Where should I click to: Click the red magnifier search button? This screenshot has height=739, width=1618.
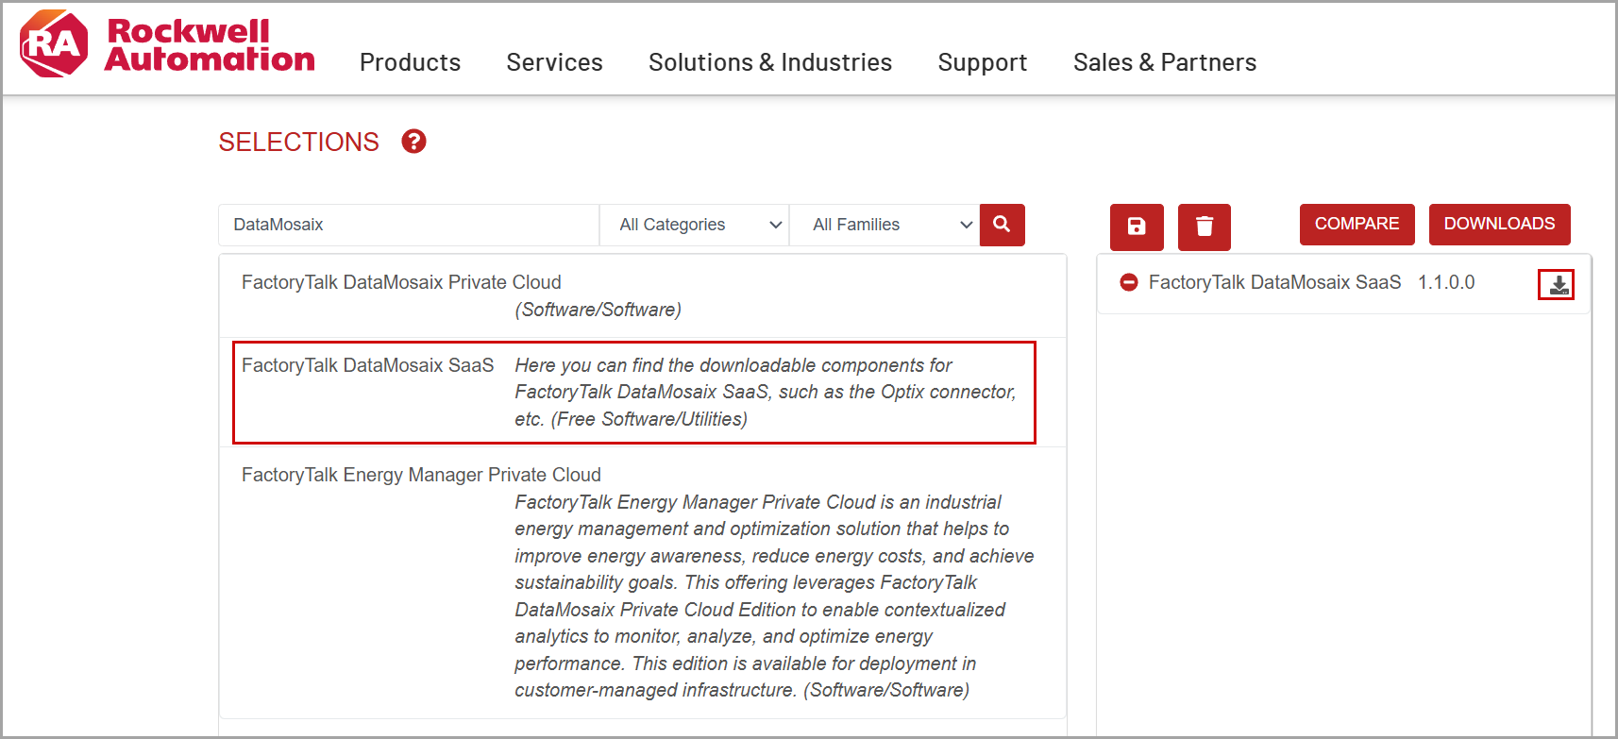point(1002,225)
